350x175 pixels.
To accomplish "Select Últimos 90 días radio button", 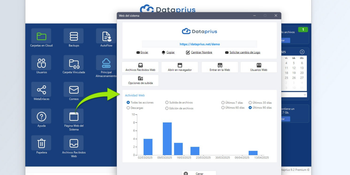I will [250, 107].
